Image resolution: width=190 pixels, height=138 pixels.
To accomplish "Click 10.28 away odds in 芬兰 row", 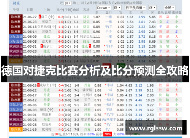I will pyautogui.click(x=150, y=100).
